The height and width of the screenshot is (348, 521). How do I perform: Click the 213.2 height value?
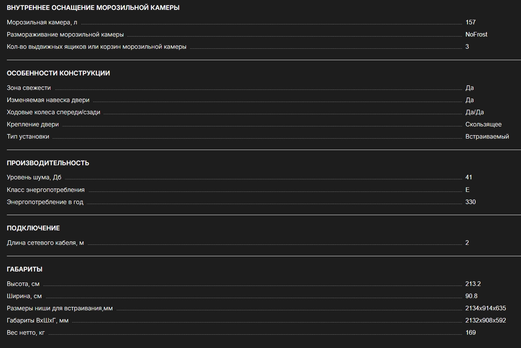click(x=473, y=284)
